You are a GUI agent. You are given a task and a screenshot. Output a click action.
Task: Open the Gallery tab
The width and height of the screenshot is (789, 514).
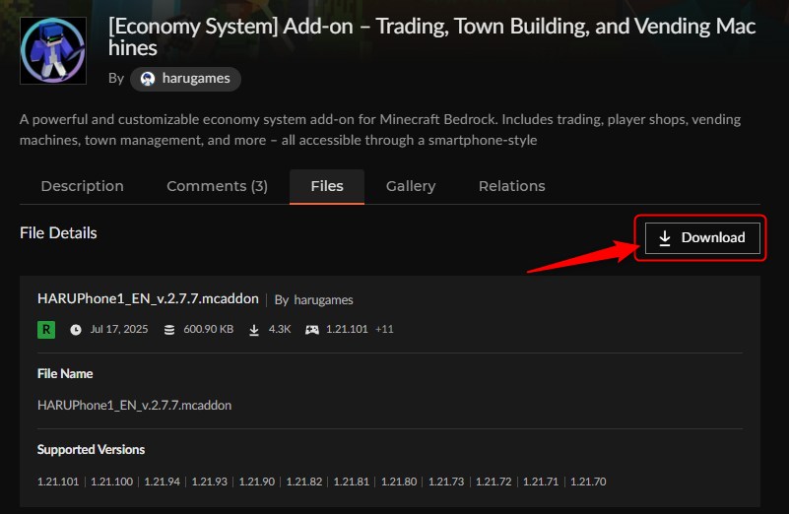point(411,186)
